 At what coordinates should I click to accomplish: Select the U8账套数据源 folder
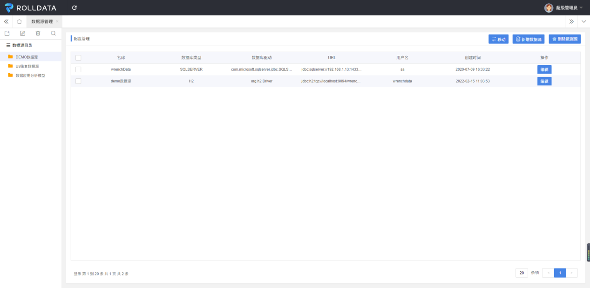[31, 66]
